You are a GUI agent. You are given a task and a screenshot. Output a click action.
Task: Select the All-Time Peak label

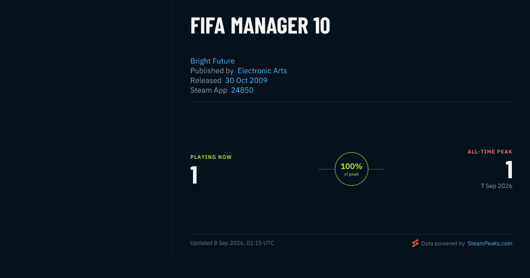[490, 152]
